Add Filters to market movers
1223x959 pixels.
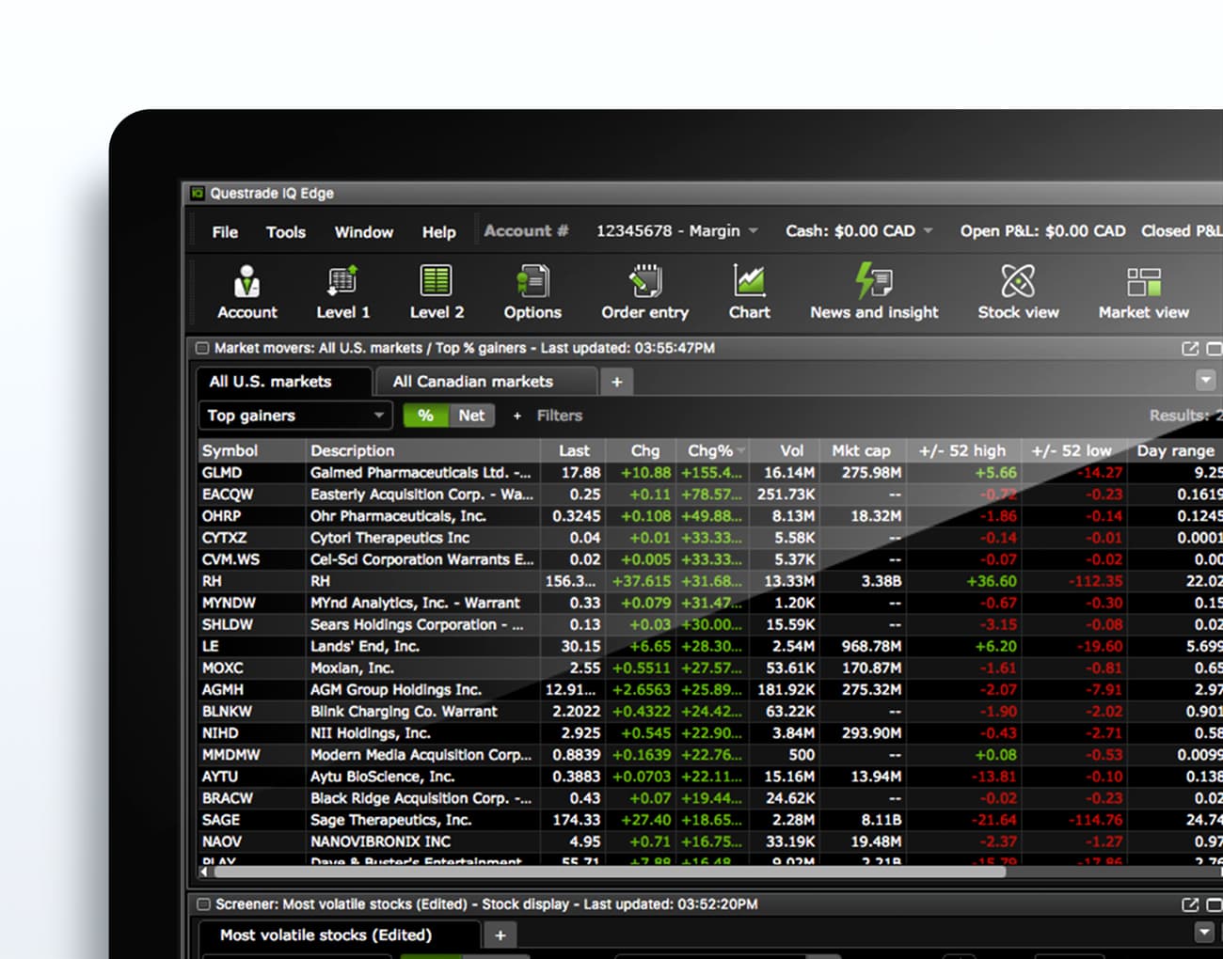549,416
